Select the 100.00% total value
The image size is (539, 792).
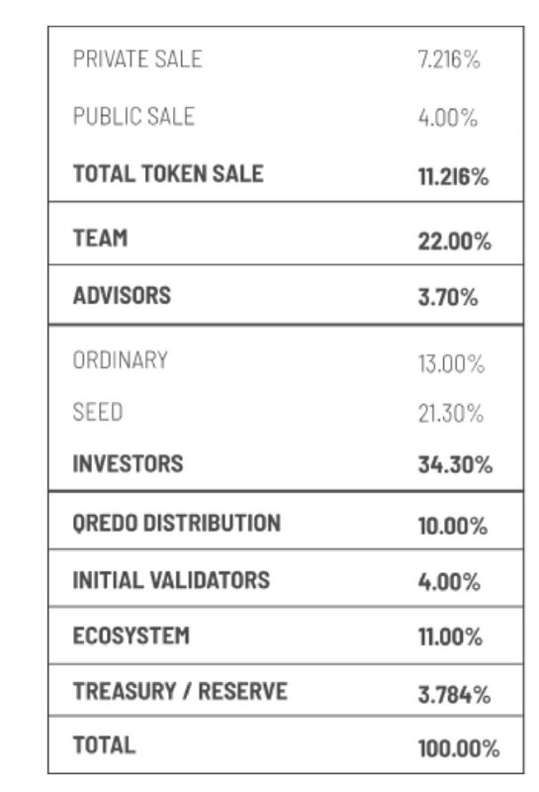pos(458,748)
